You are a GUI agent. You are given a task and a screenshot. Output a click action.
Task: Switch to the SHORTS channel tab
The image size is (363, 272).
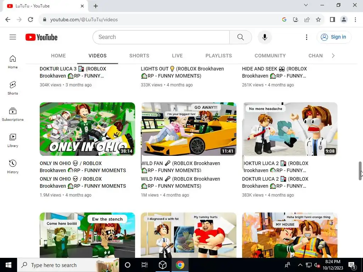pos(139,56)
